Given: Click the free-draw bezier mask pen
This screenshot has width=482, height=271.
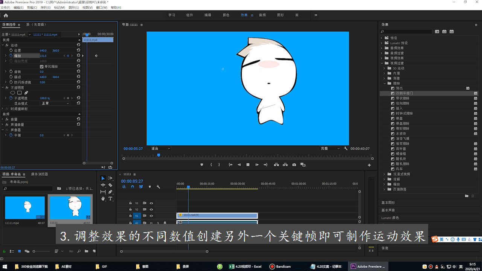Looking at the screenshot, I should click(26, 93).
